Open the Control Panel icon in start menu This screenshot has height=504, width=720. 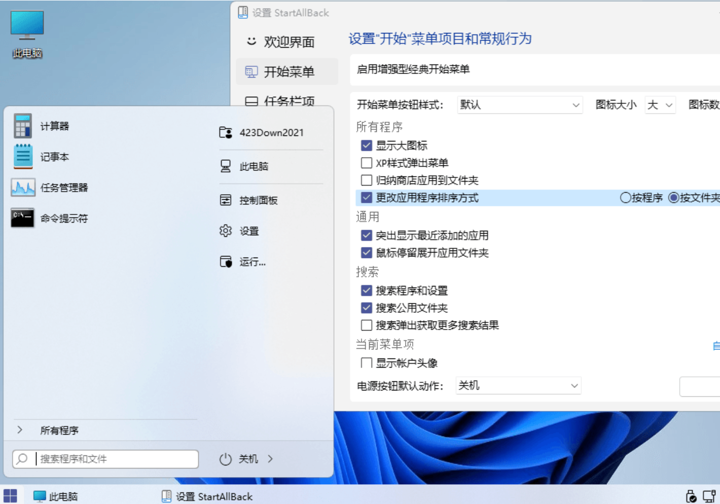pos(226,200)
